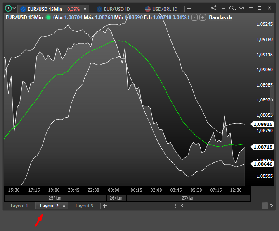
Task: Expand the dropdown arrow beside clock icon
Action: 14,8
